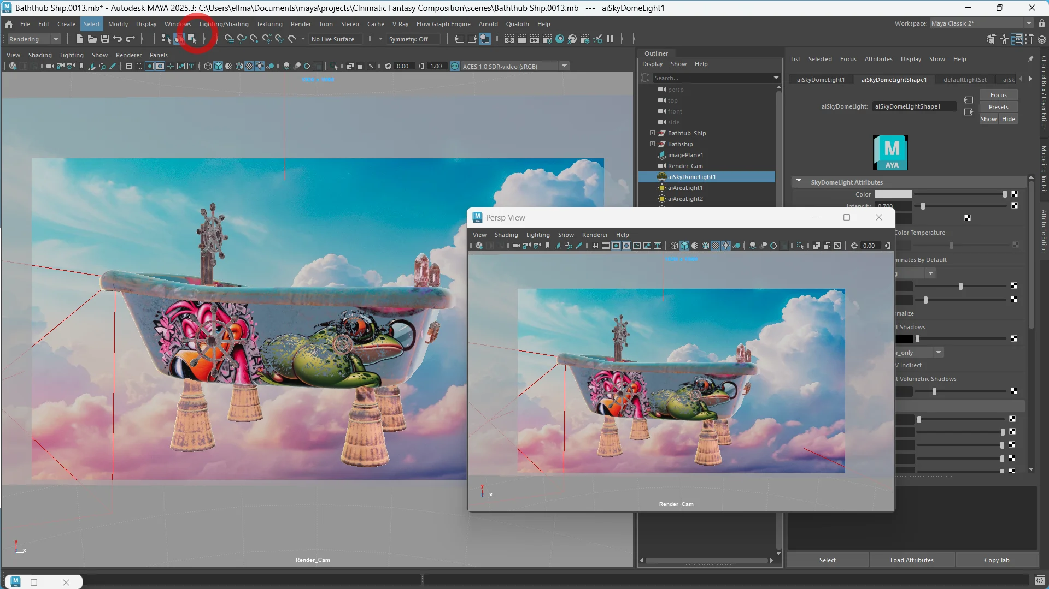Toggle smooth shade all in main viewport
The height and width of the screenshot is (589, 1049).
tap(218, 66)
